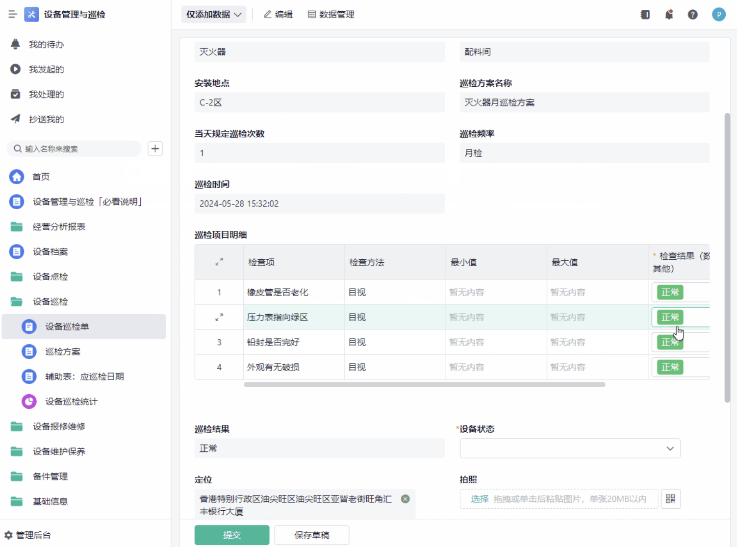Image resolution: width=737 pixels, height=547 pixels.
Task: Open the notification bell icon in header
Action: tap(669, 15)
